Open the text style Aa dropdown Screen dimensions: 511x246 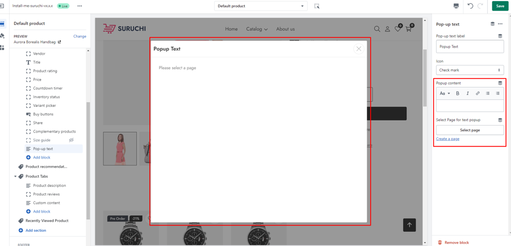point(445,94)
